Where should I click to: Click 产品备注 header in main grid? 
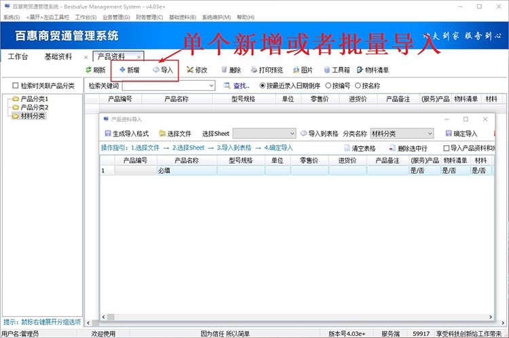point(398,98)
